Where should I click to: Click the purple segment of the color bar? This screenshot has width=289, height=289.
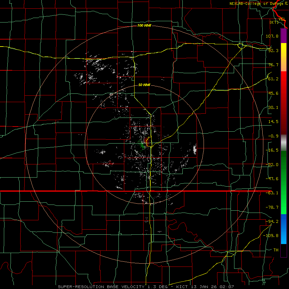[284, 36]
